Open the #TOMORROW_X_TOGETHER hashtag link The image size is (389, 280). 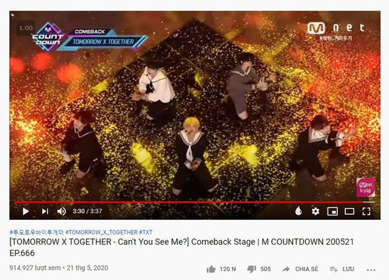pyautogui.click(x=101, y=232)
